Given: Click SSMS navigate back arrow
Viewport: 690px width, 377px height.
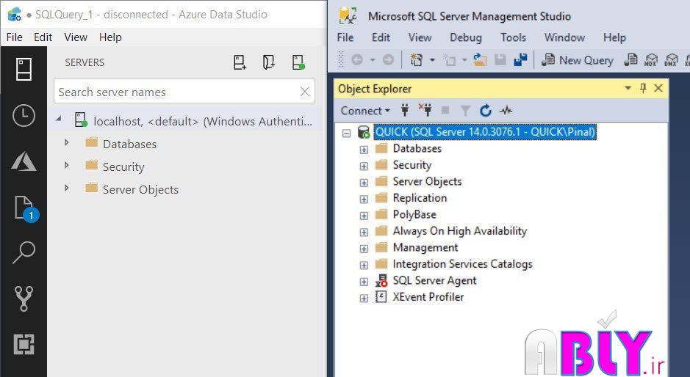Looking at the screenshot, I should [357, 59].
